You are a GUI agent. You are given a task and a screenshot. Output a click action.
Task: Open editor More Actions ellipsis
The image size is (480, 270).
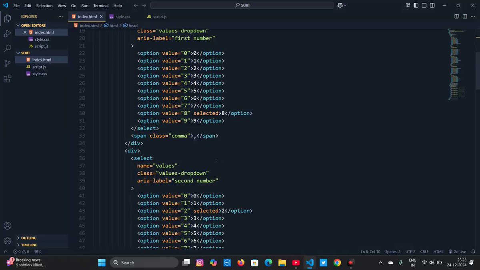(x=473, y=16)
